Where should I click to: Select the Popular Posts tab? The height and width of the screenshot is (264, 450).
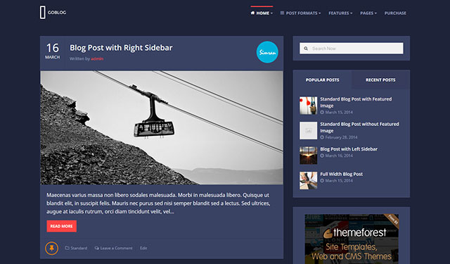(322, 80)
